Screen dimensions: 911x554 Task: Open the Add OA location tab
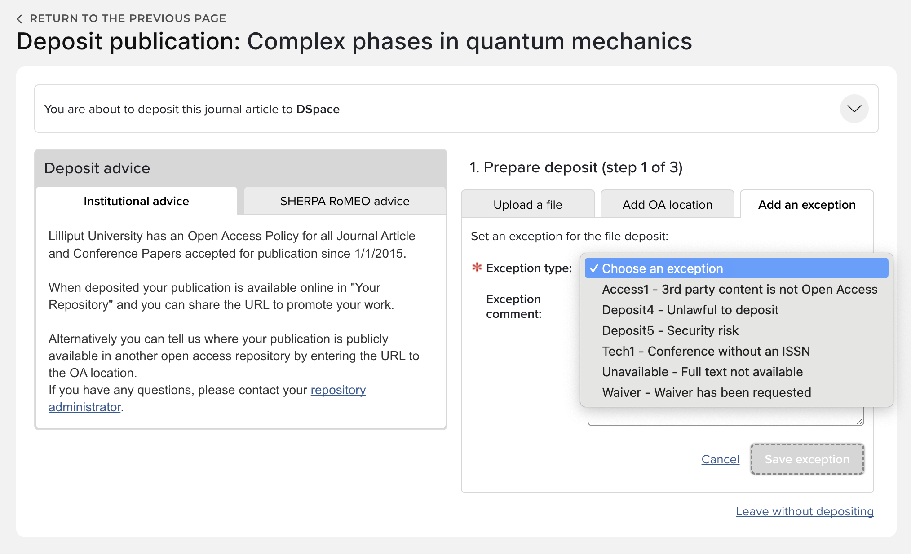pyautogui.click(x=667, y=205)
